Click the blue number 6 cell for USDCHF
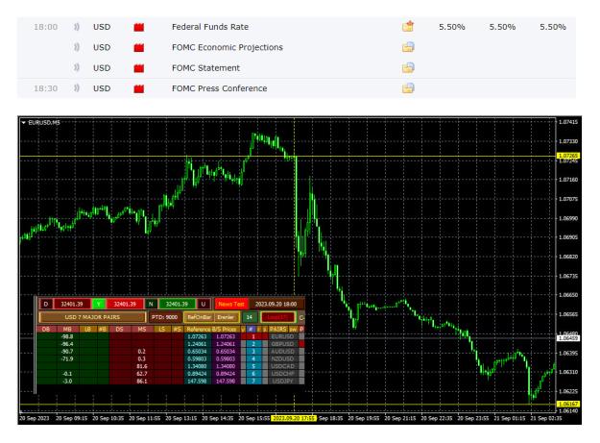 click(x=253, y=373)
